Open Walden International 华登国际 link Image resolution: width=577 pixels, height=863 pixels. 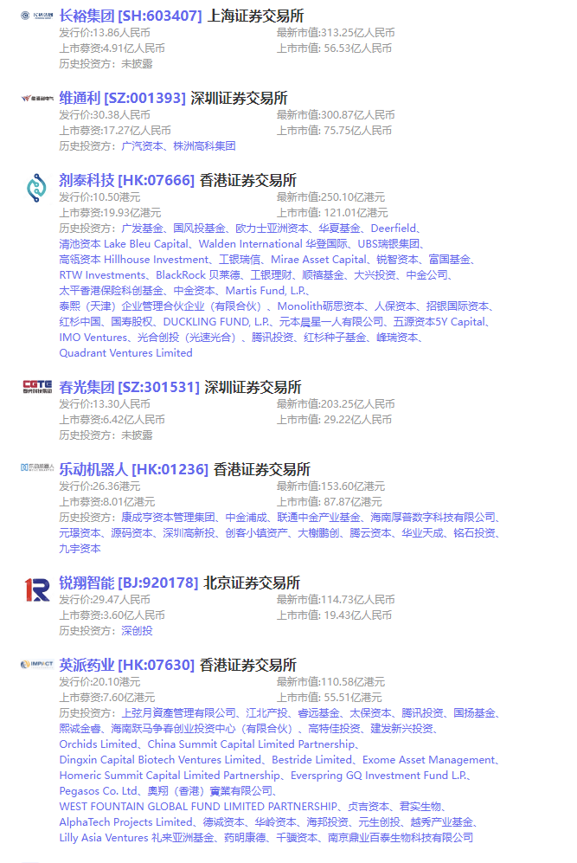point(272,244)
